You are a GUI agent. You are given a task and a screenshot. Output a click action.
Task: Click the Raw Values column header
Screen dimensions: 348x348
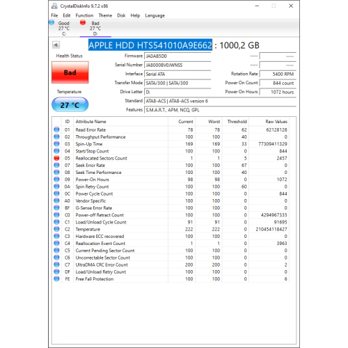click(269, 122)
